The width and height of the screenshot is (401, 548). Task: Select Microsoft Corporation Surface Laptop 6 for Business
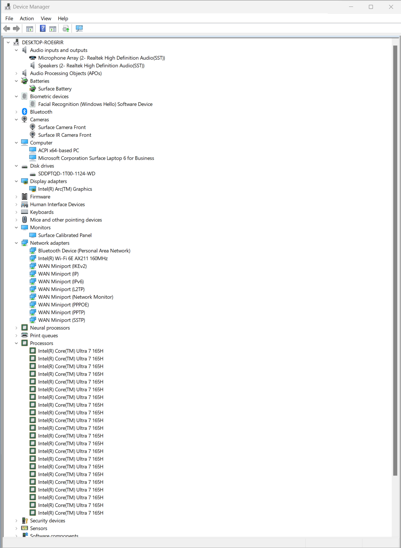pos(96,158)
